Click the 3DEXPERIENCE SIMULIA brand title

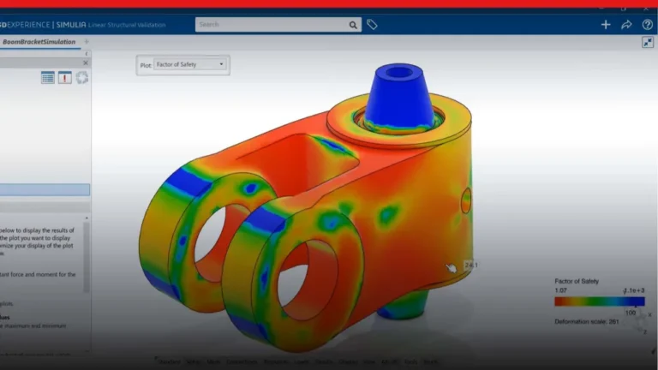[x=43, y=25]
